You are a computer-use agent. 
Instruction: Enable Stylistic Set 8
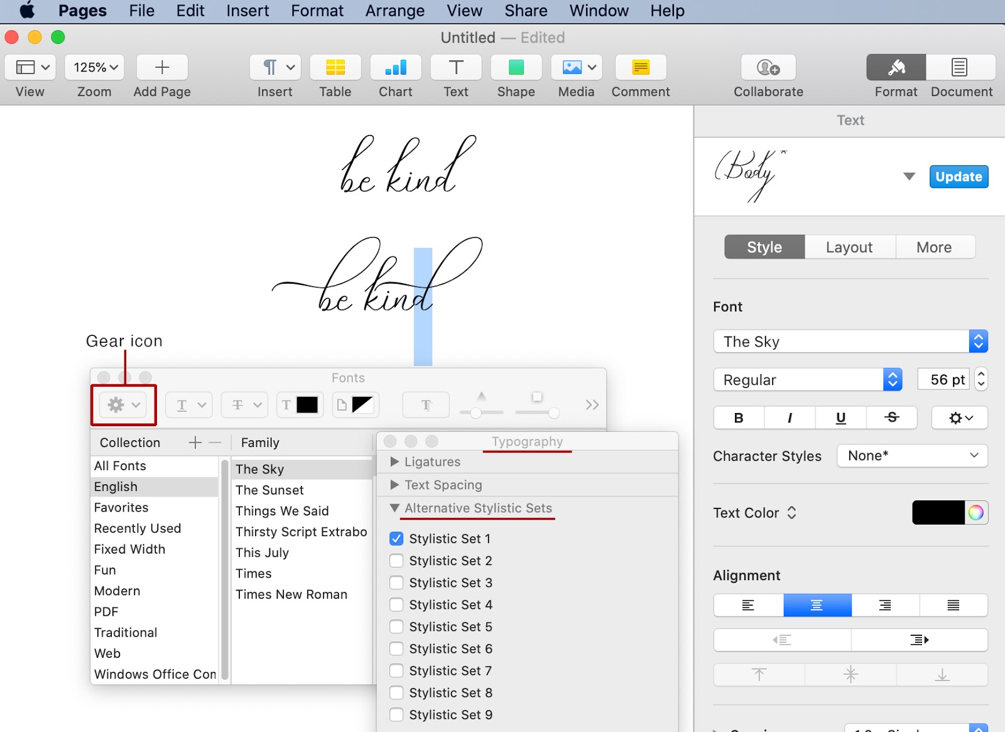[396, 692]
